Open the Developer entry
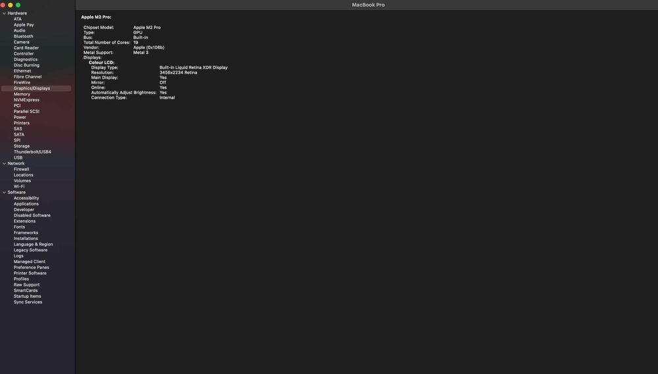Image resolution: width=658 pixels, height=374 pixels. (24, 210)
